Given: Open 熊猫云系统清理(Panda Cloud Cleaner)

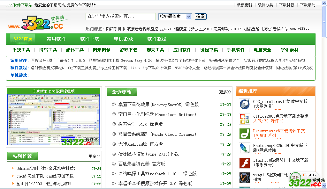Looking at the screenshot, I should (x=157, y=134).
